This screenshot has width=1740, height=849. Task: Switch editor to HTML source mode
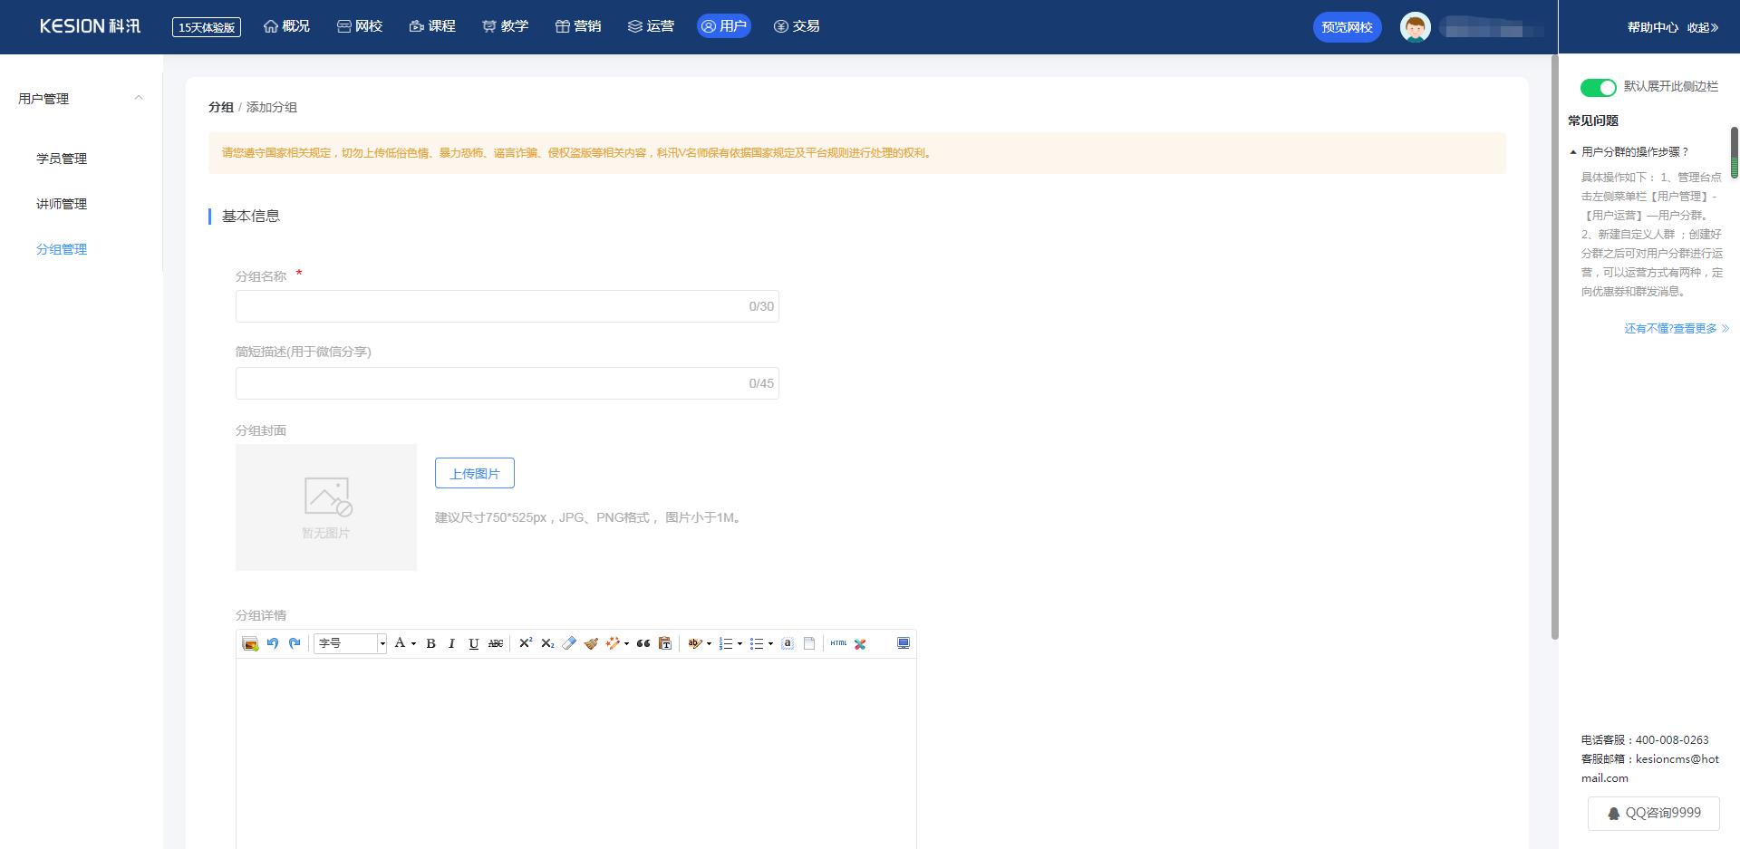[838, 643]
